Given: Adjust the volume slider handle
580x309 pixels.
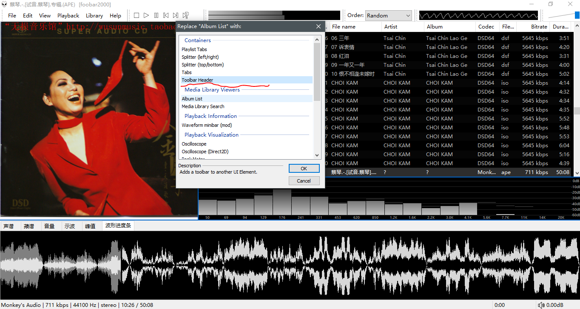Looking at the screenshot, I should point(577,15).
